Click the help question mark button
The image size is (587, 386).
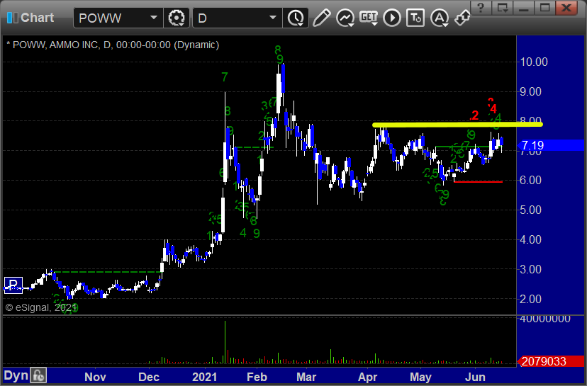(x=481, y=8)
